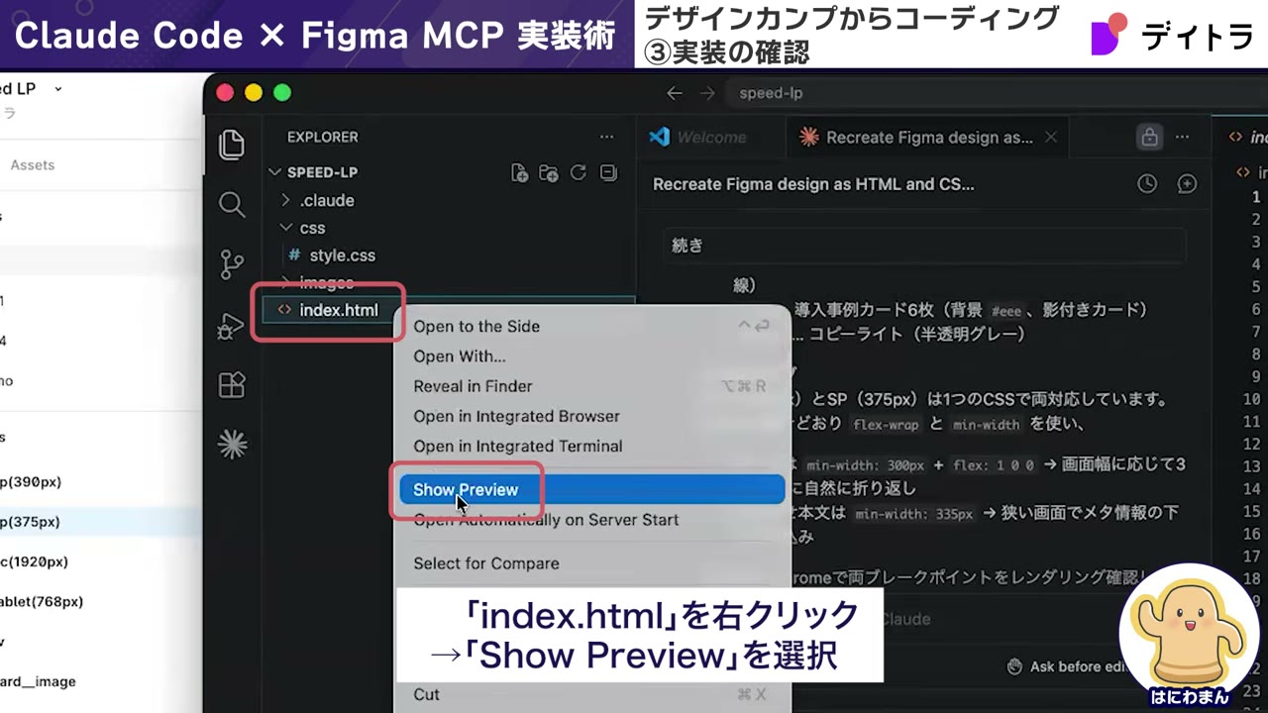This screenshot has height=713, width=1268.
Task: Choose Select for Compare
Action: tap(591, 563)
